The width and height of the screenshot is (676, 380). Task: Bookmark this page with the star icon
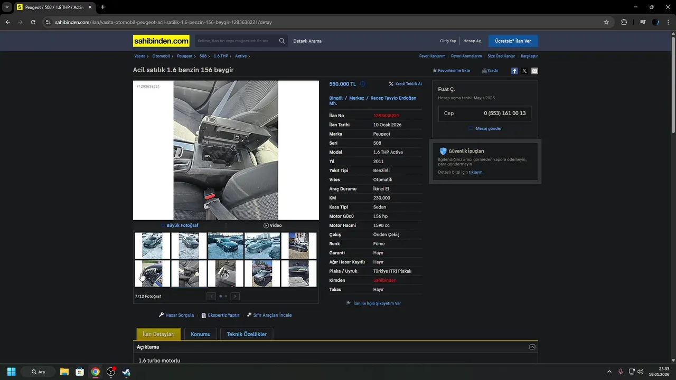coord(606,22)
